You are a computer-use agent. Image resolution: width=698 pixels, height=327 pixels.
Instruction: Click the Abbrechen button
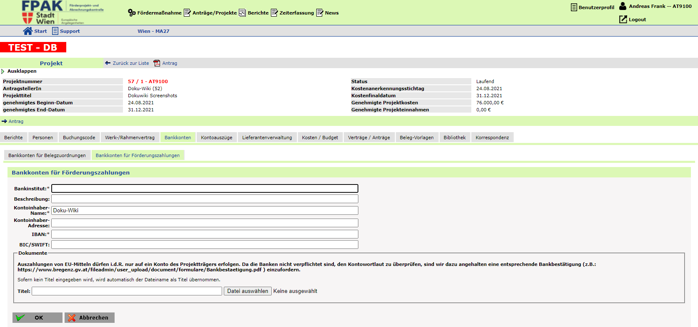point(89,318)
